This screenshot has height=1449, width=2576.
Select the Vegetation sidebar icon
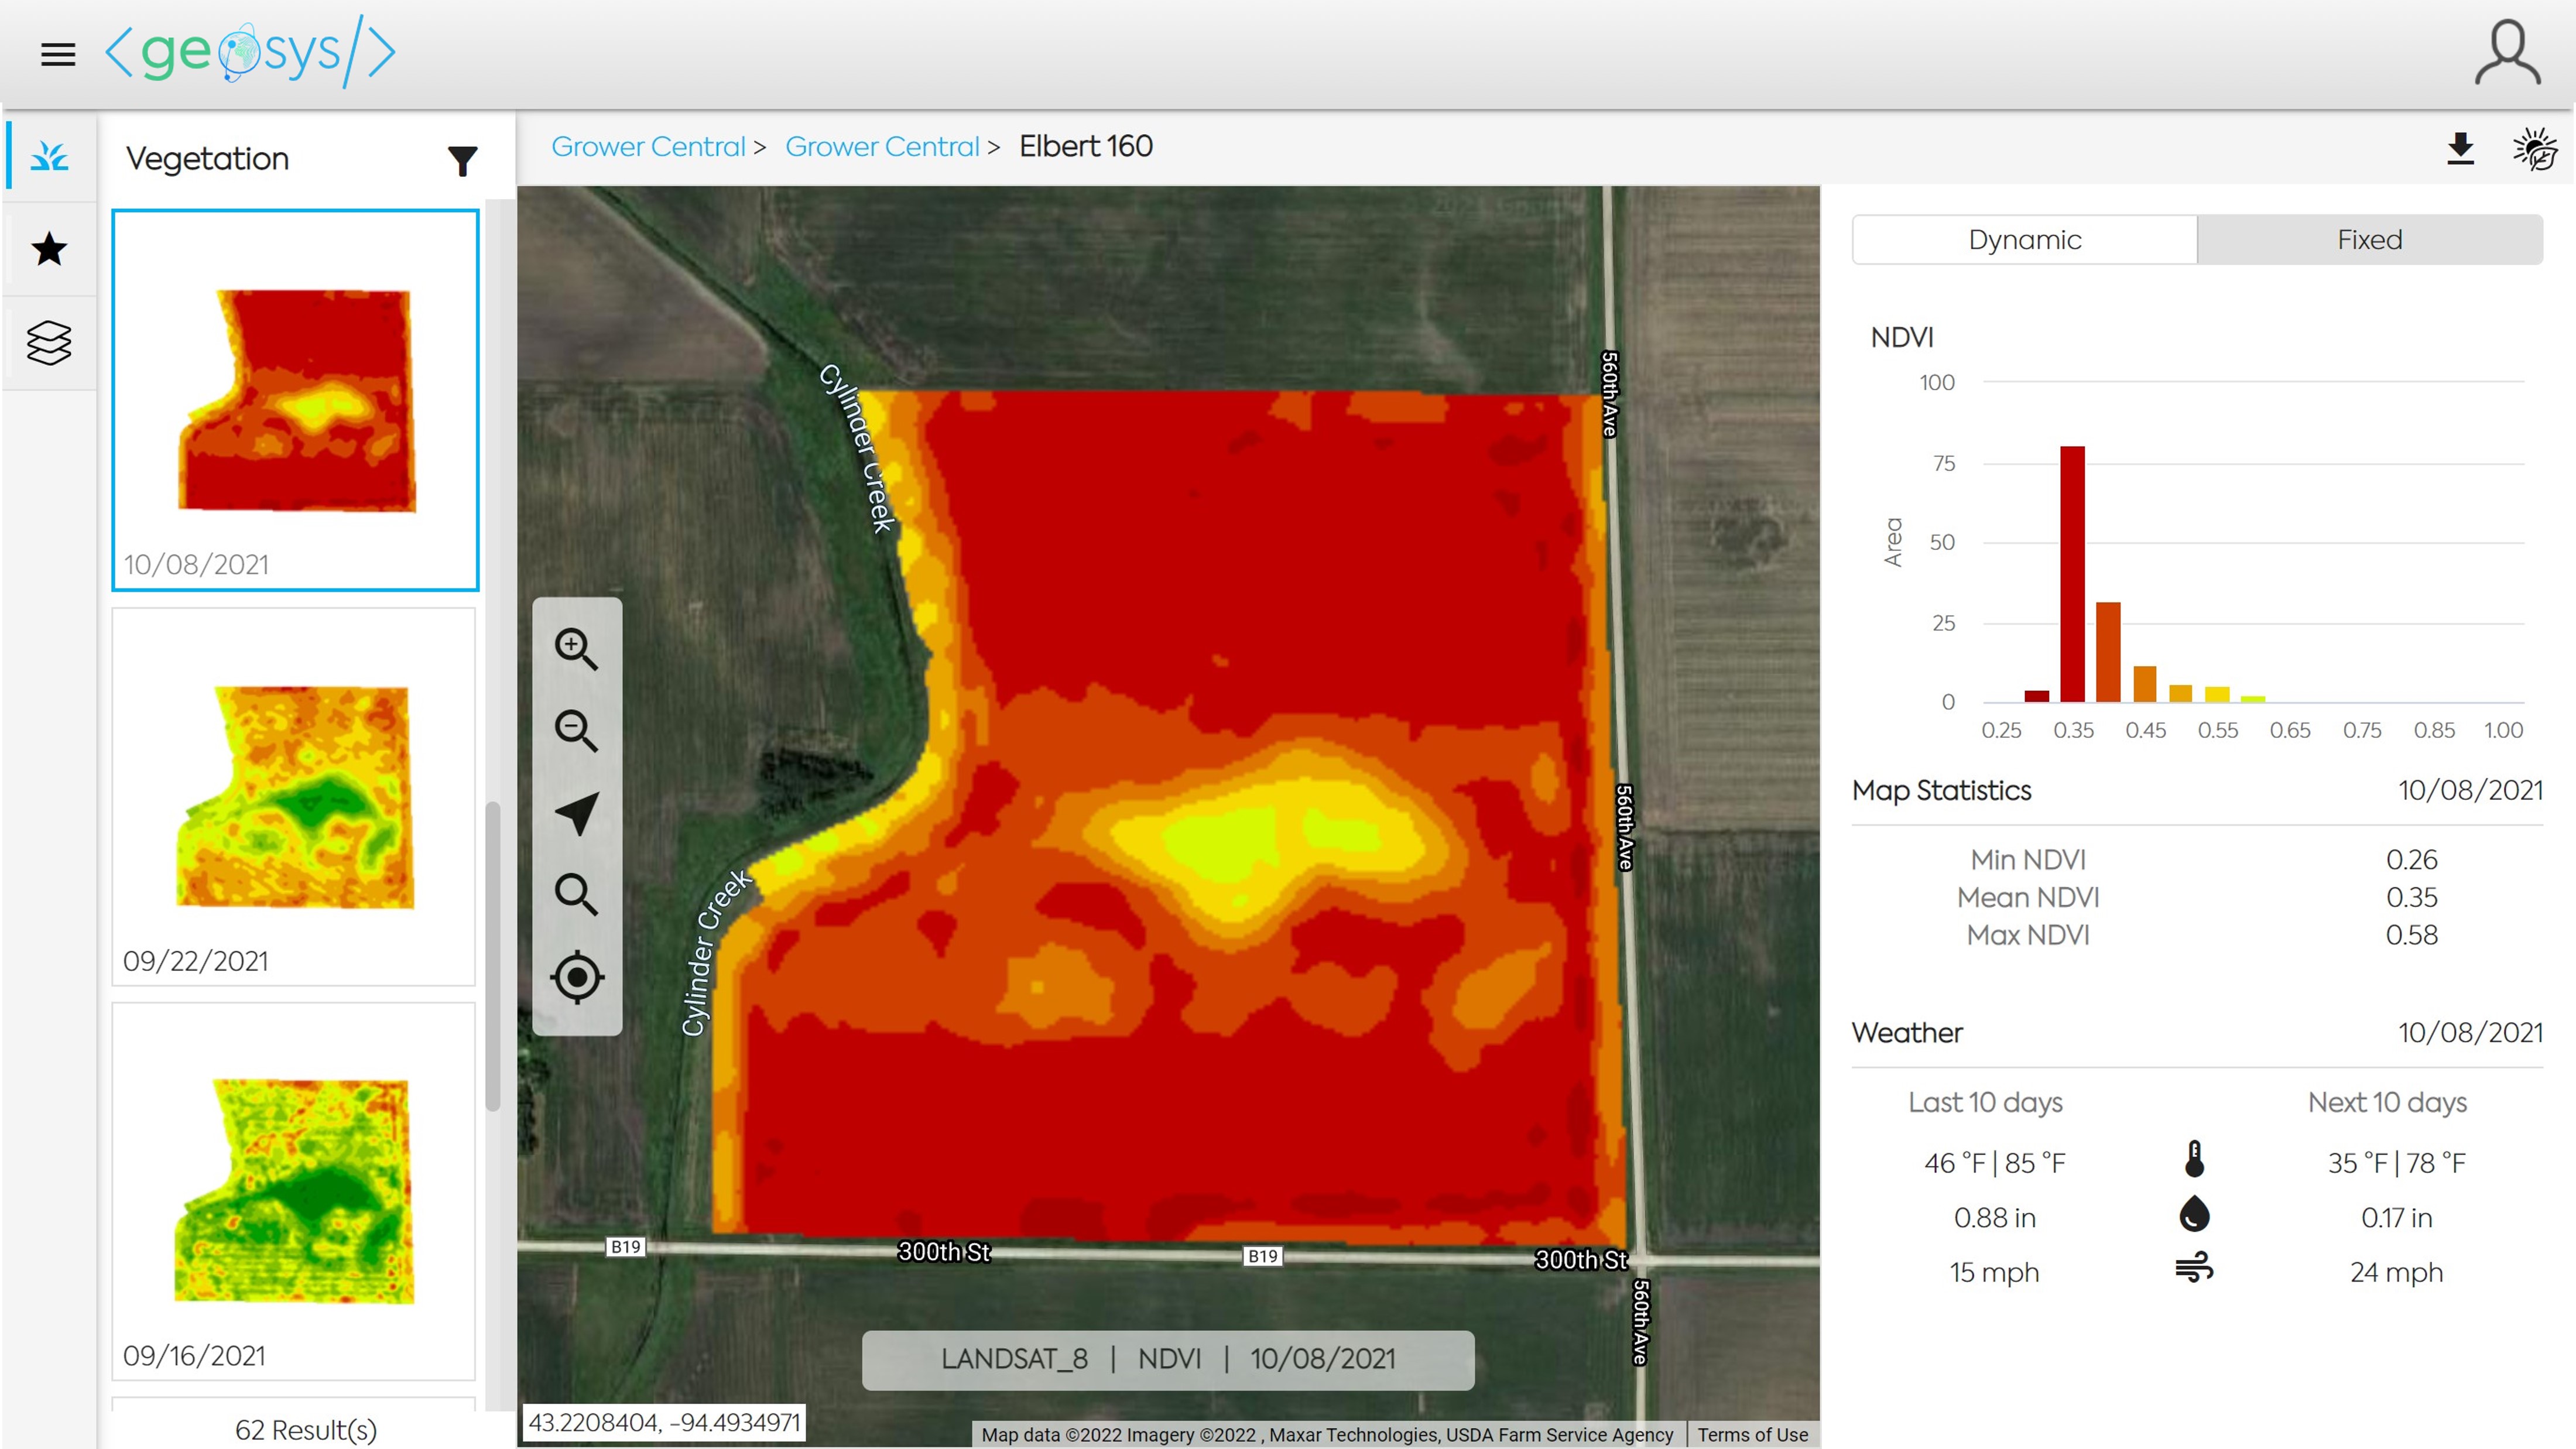click(49, 157)
